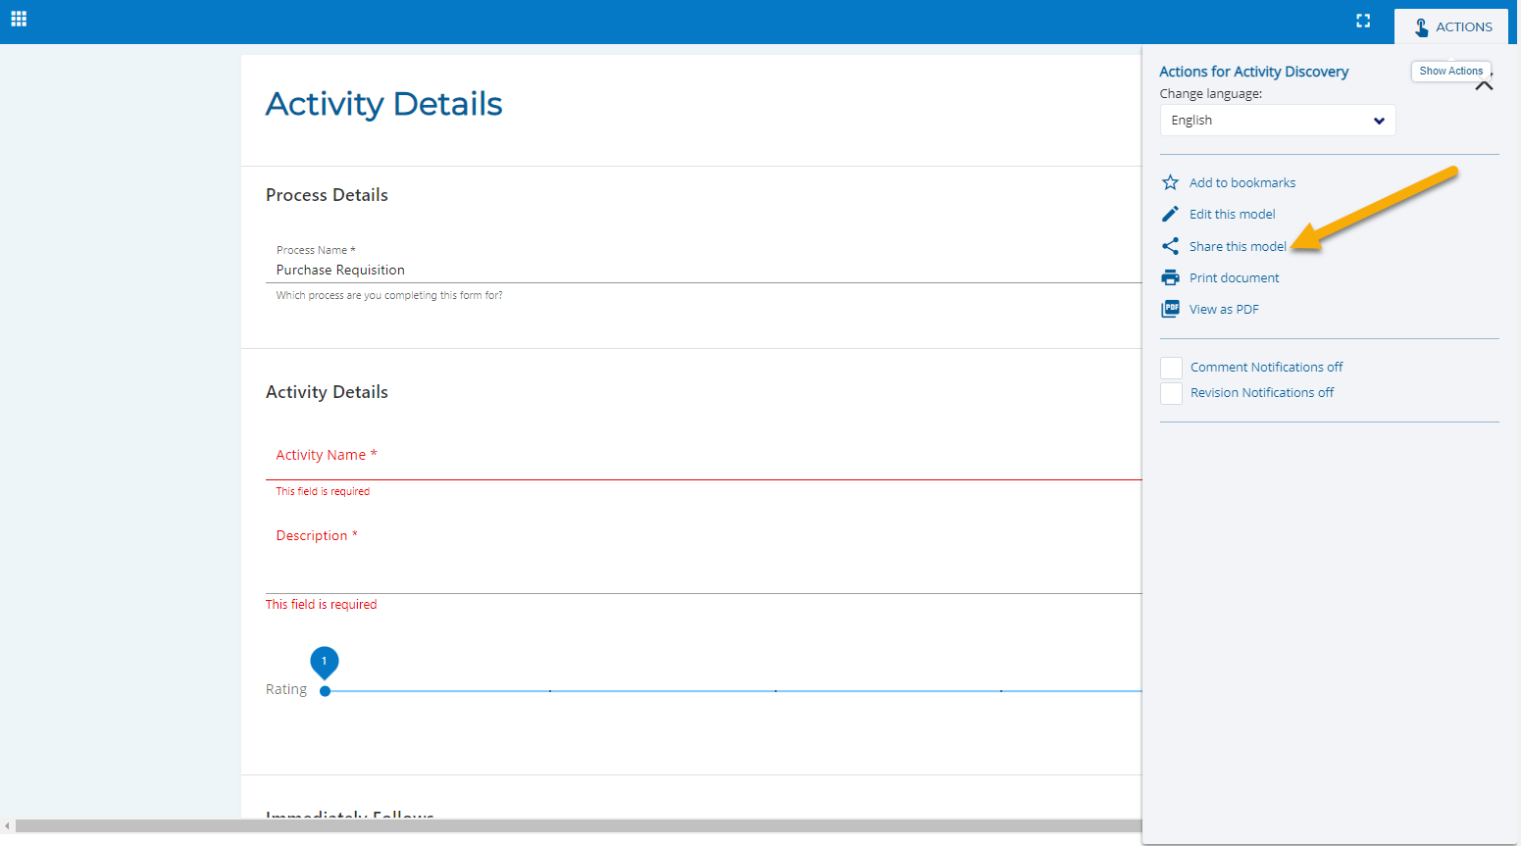Enable Comment Notifications checkbox
Viewport: 1521px width, 846px height.
(x=1171, y=368)
